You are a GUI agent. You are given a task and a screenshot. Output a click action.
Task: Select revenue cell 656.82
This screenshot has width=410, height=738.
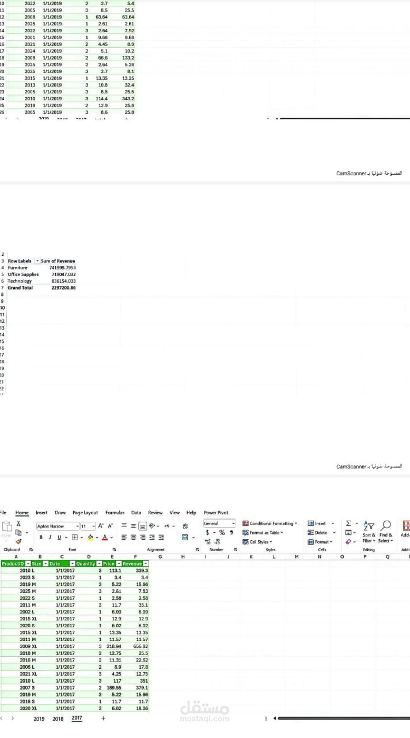click(x=141, y=646)
